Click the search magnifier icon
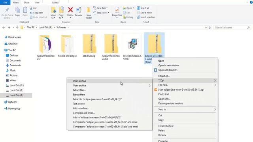Viewport: 253px width, 142px height. (249, 28)
